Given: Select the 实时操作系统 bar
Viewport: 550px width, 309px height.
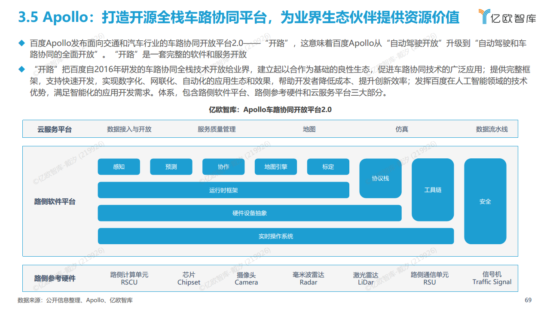Looking at the screenshot, I should click(x=276, y=236).
